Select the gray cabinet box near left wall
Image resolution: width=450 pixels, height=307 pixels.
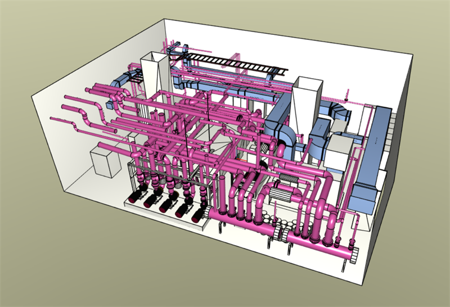pyautogui.click(x=106, y=161)
